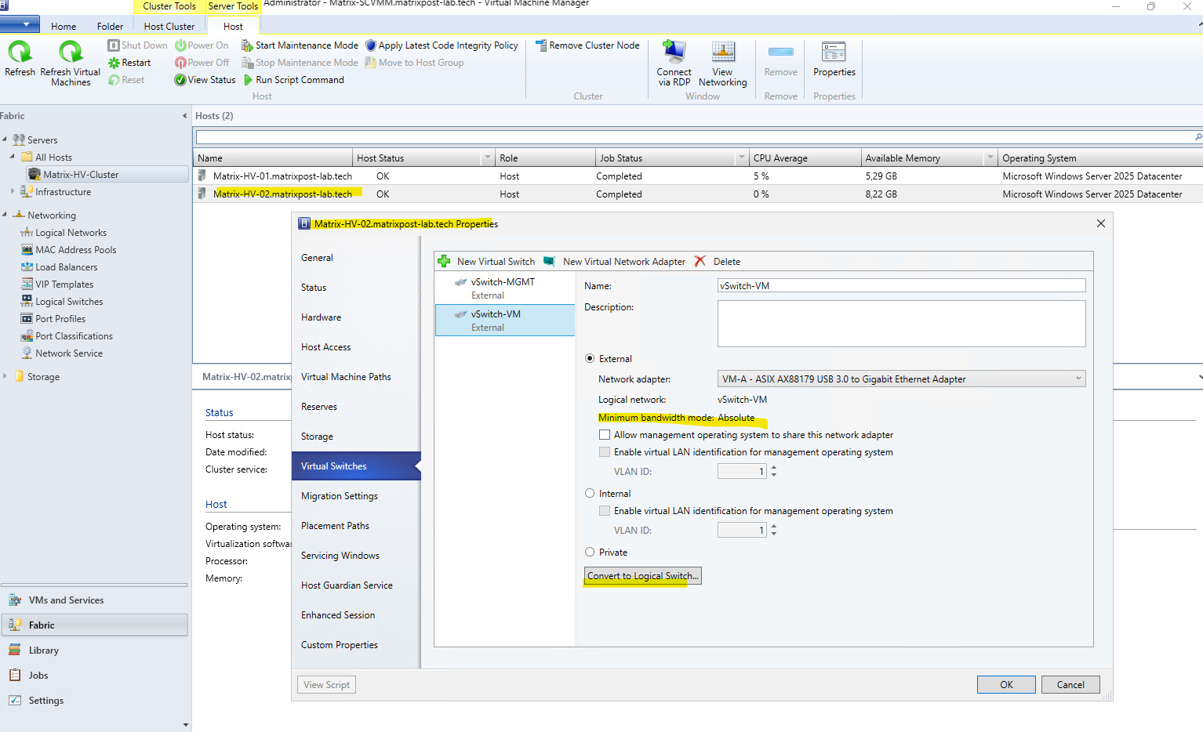
Task: Click the Description text box
Action: tap(902, 324)
